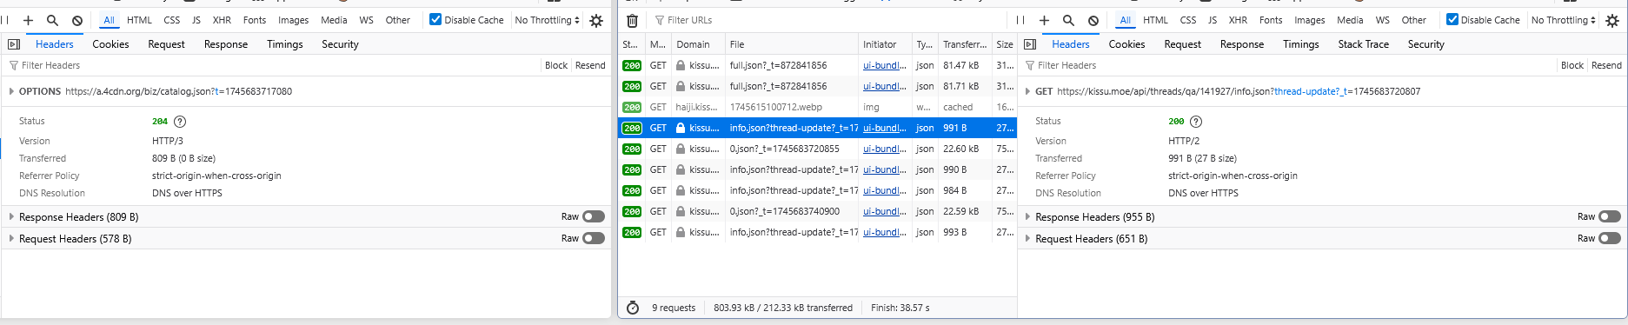
Task: Click Resend button in the left panel
Action: click(x=590, y=65)
